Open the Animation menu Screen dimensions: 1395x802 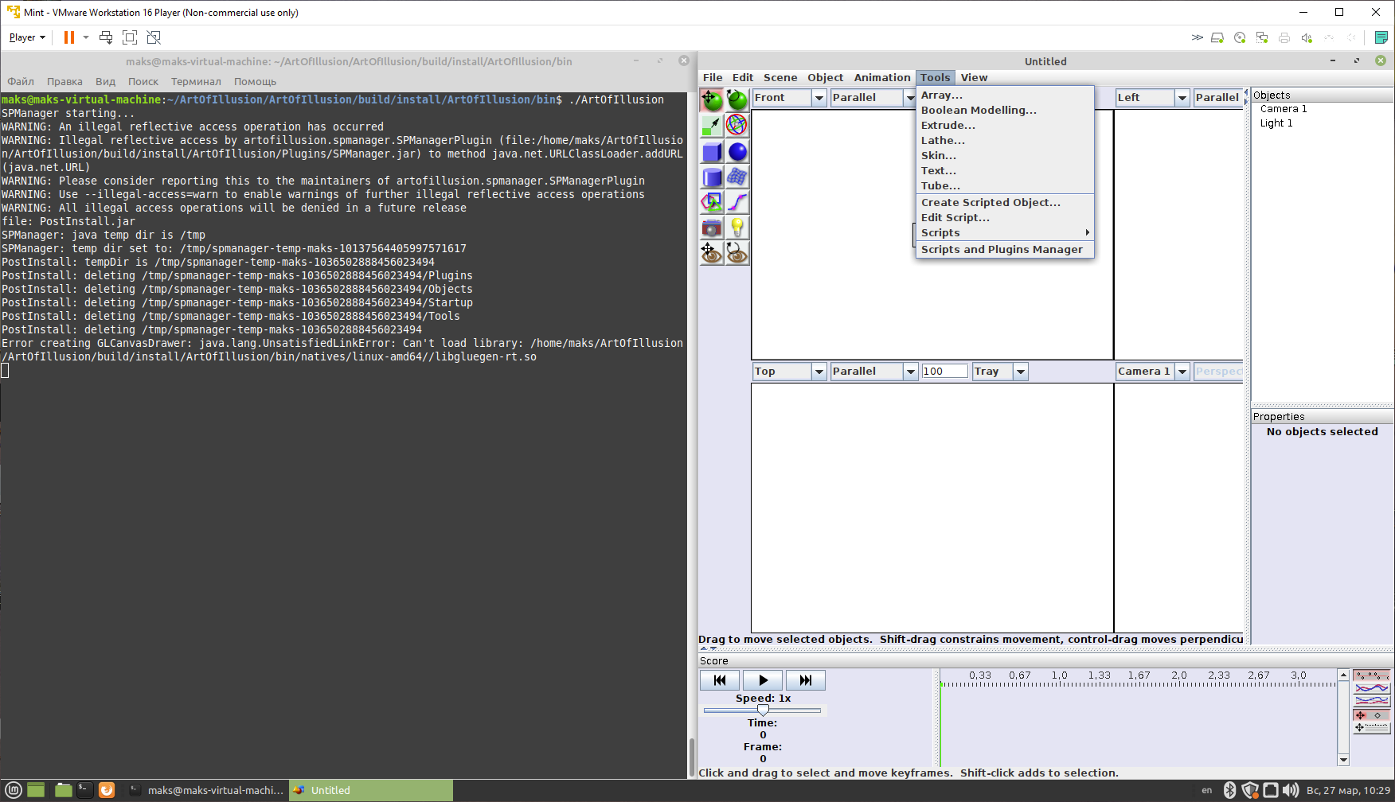point(882,77)
